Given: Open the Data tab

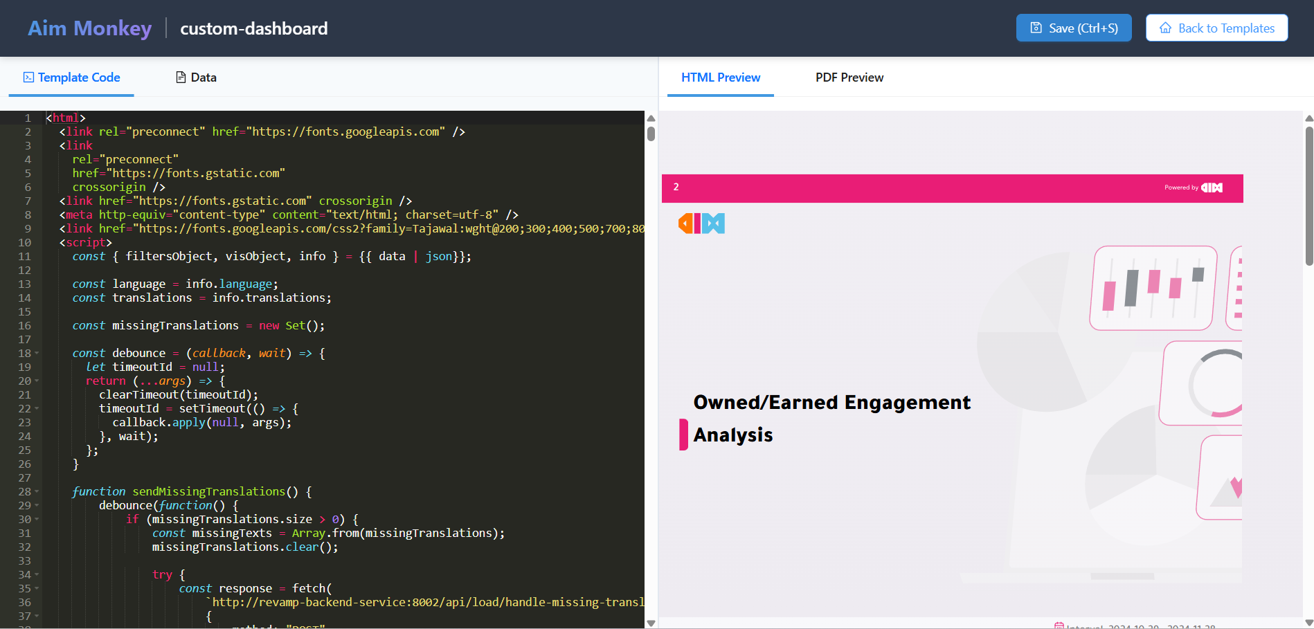Looking at the screenshot, I should pyautogui.click(x=196, y=78).
